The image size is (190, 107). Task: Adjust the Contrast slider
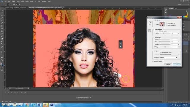165,44
